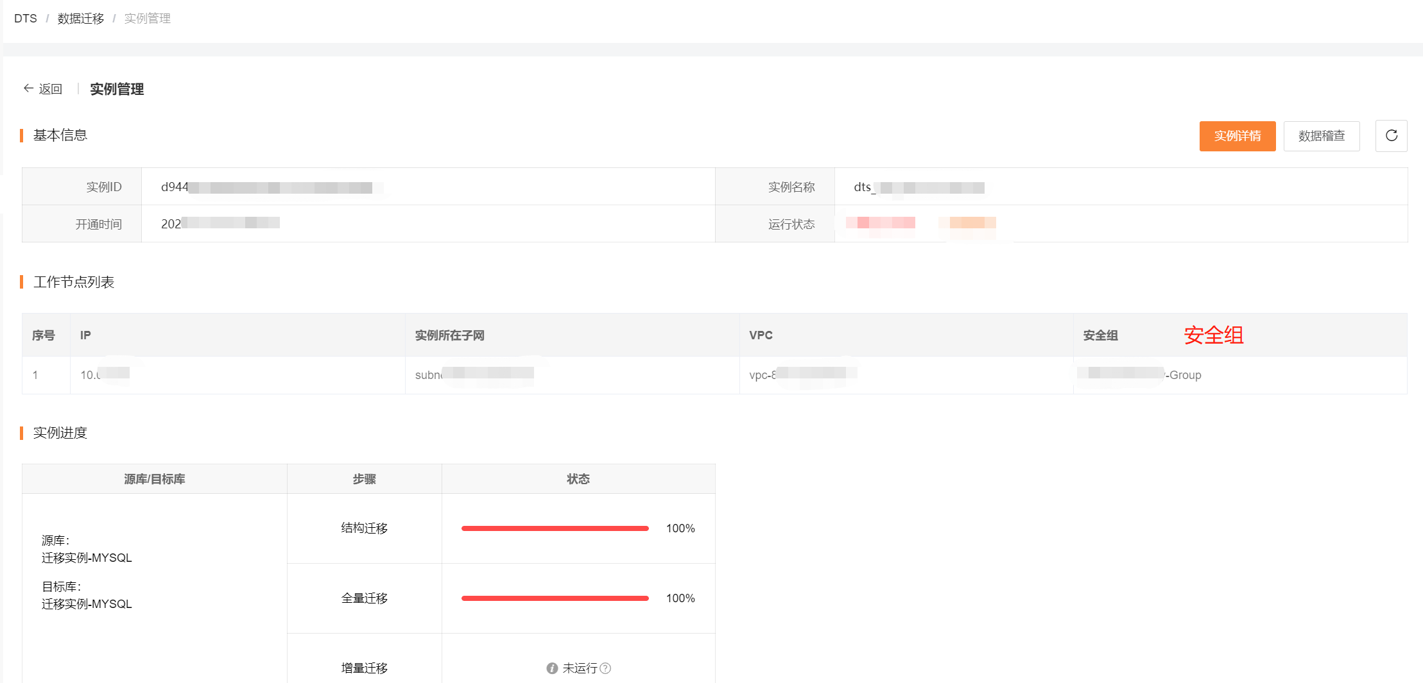Click the info icon before 未运行
The height and width of the screenshot is (683, 1423).
[552, 668]
